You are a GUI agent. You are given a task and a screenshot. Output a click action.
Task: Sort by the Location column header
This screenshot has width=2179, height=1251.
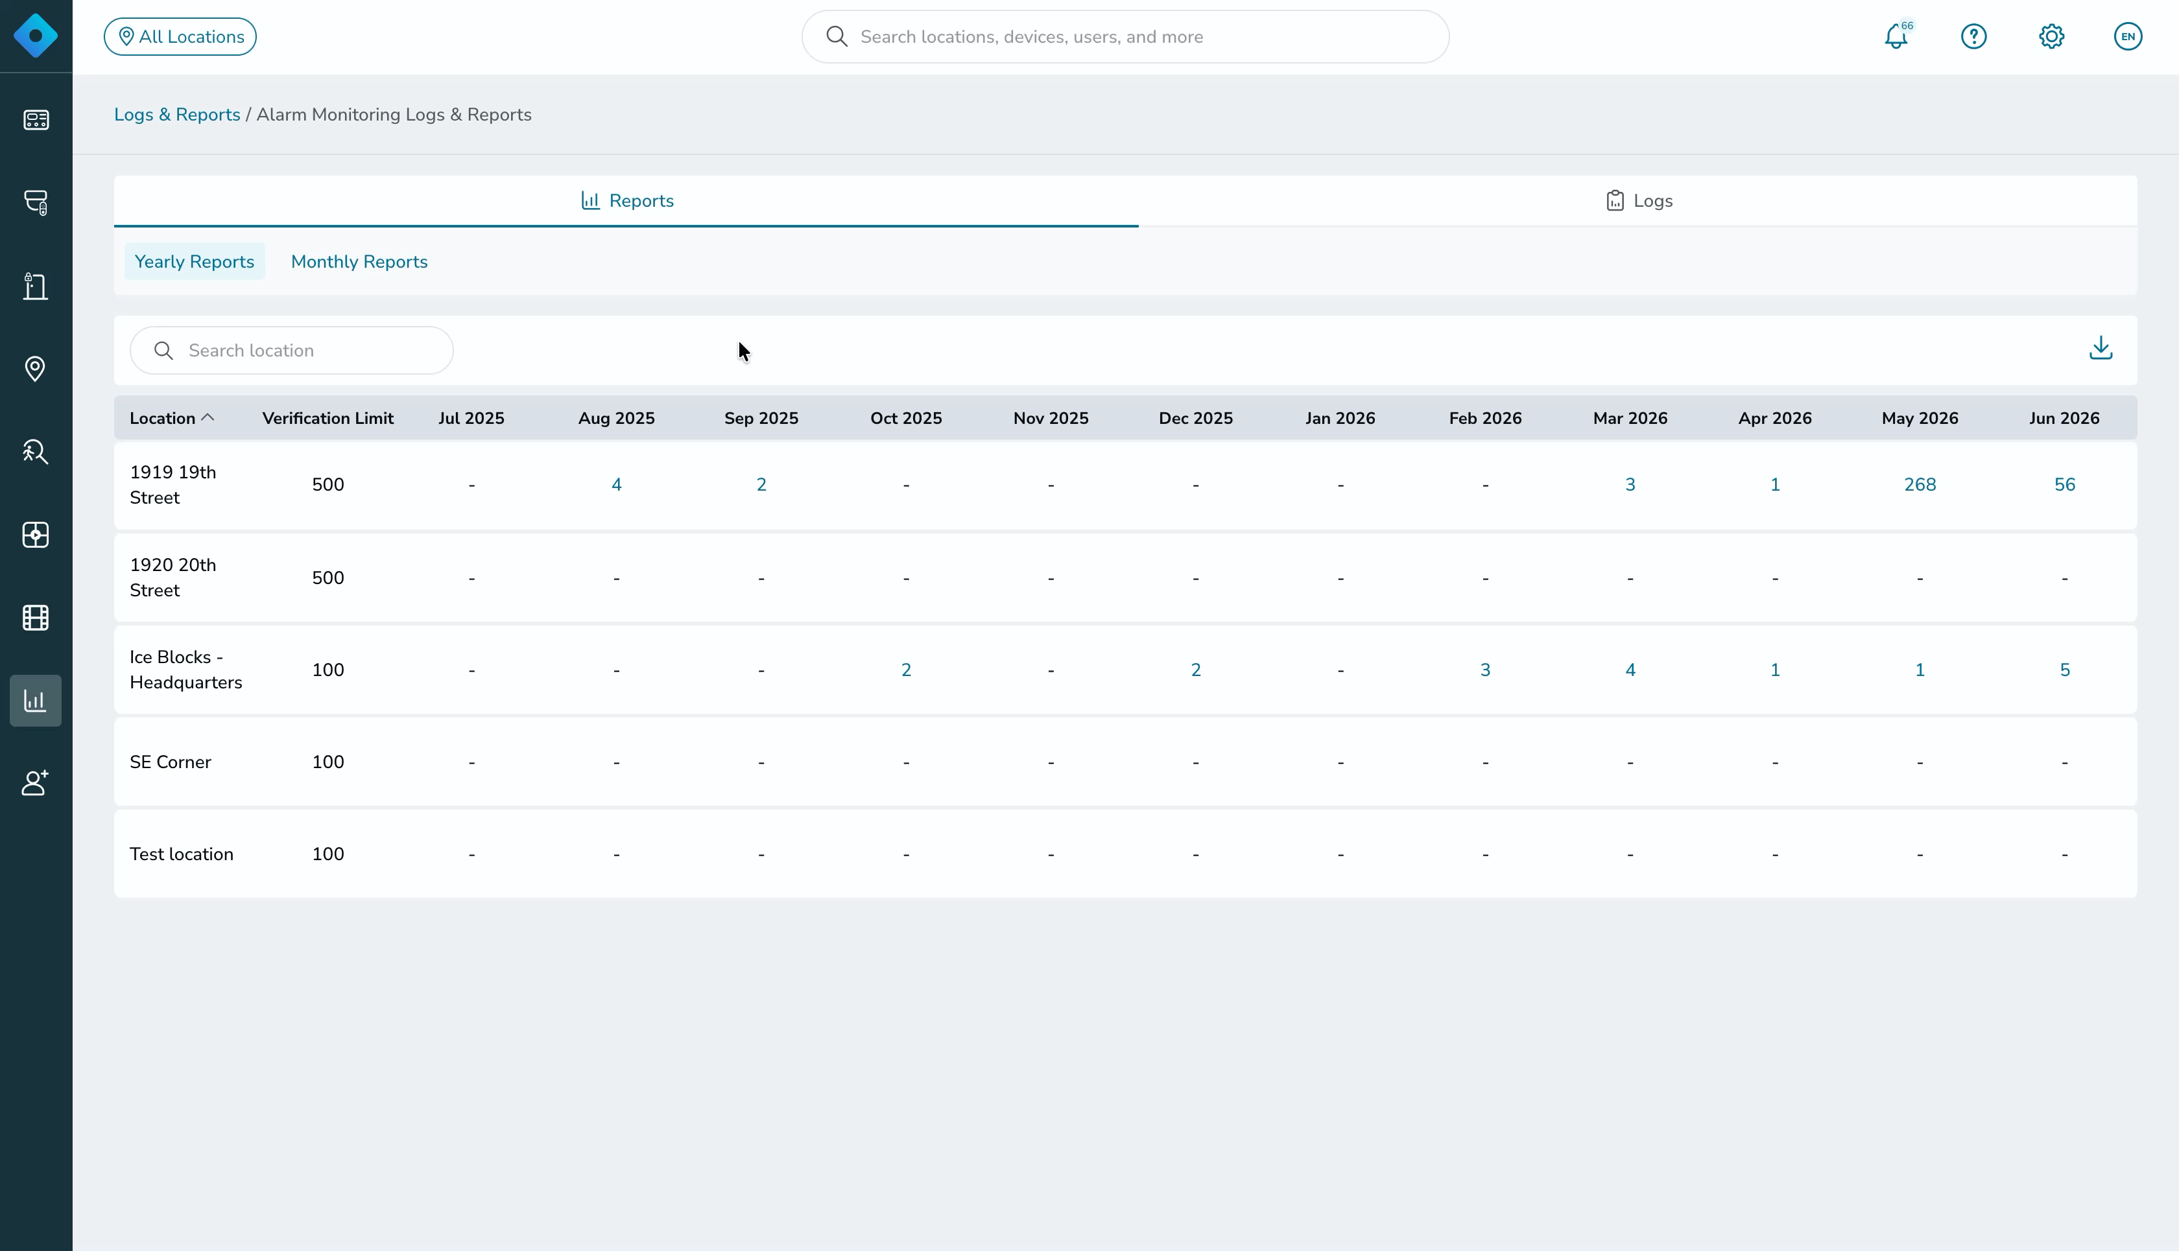click(x=172, y=419)
